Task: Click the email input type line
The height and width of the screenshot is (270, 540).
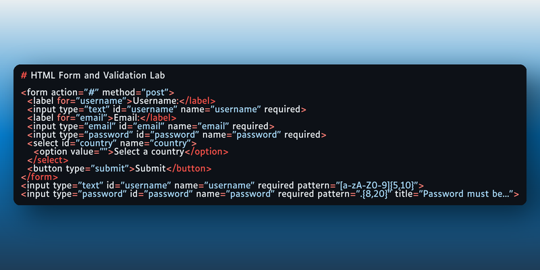Action: tap(151, 126)
